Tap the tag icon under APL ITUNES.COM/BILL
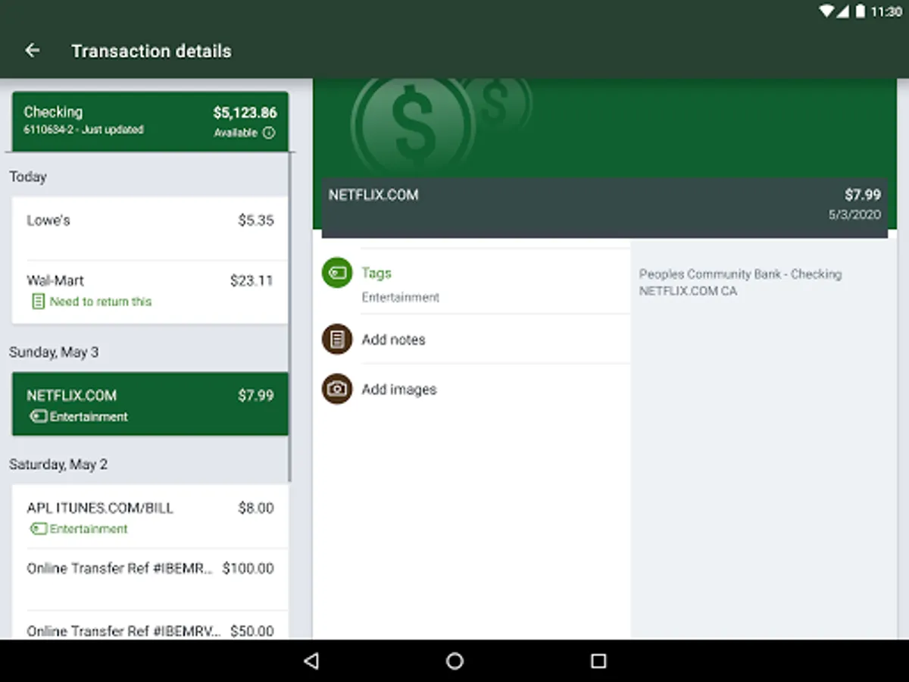The width and height of the screenshot is (909, 682). [39, 529]
